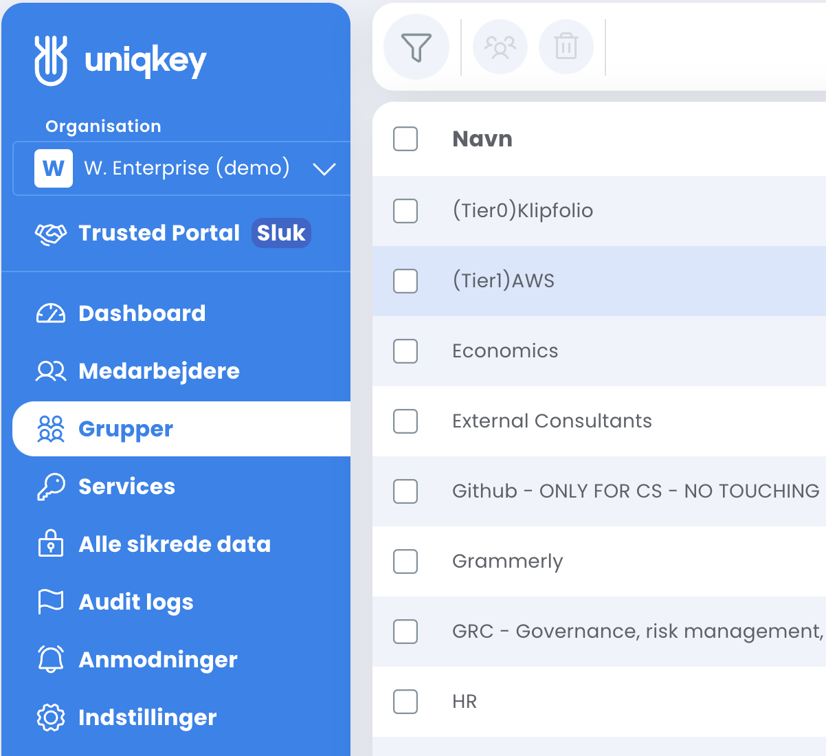Click the trash delete toolbar icon
This screenshot has height=756, width=826.
tap(566, 47)
